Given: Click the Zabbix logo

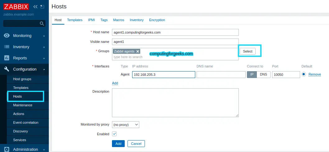Looking at the screenshot, I should point(16,7).
